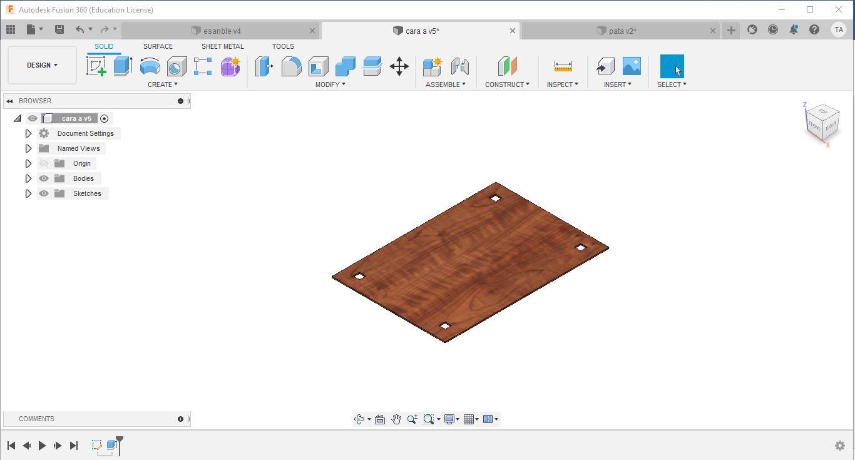This screenshot has height=460, width=855.
Task: Select the Extrude tool
Action: [123, 66]
